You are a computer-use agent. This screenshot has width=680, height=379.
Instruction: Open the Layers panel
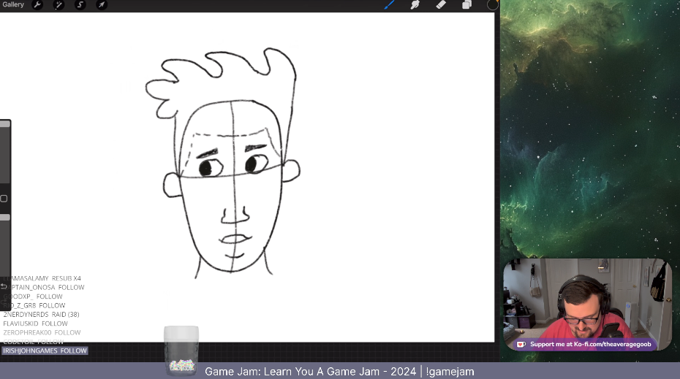click(466, 5)
